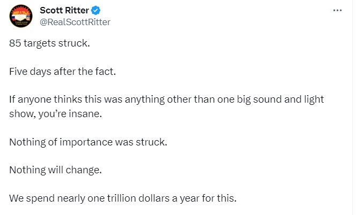The width and height of the screenshot is (362, 215).
Task: Open Scott Ritter's profile avatar
Action: click(21, 16)
